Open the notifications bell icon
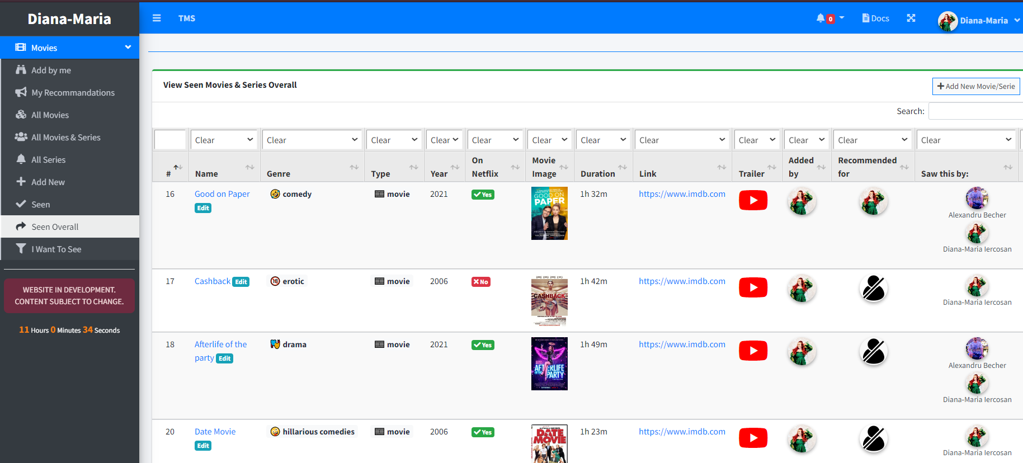Viewport: 1023px width, 463px height. 821,18
